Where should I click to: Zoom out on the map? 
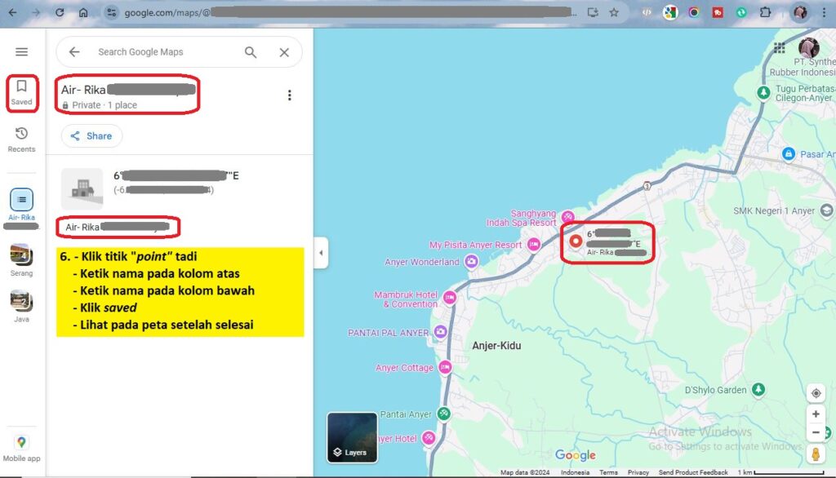pos(816,432)
